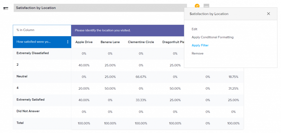Click the table widget icon beside the title

coord(5,8)
